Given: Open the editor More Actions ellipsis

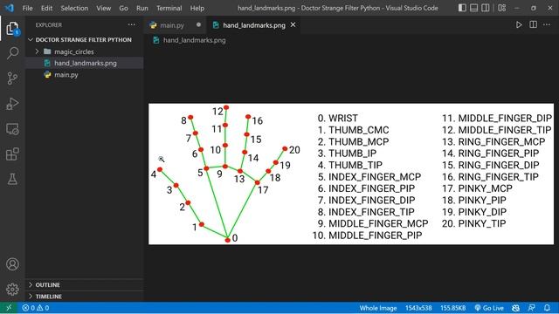Looking at the screenshot, I should 547,24.
